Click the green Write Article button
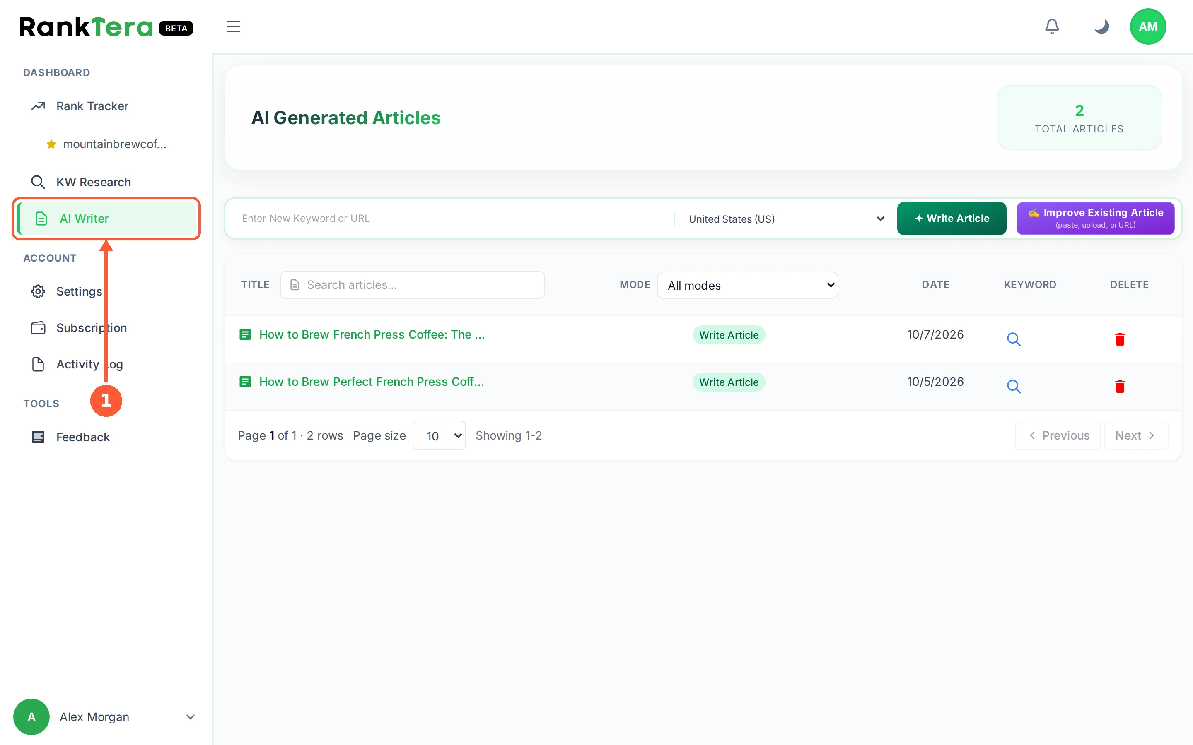This screenshot has height=745, width=1193. (x=952, y=218)
